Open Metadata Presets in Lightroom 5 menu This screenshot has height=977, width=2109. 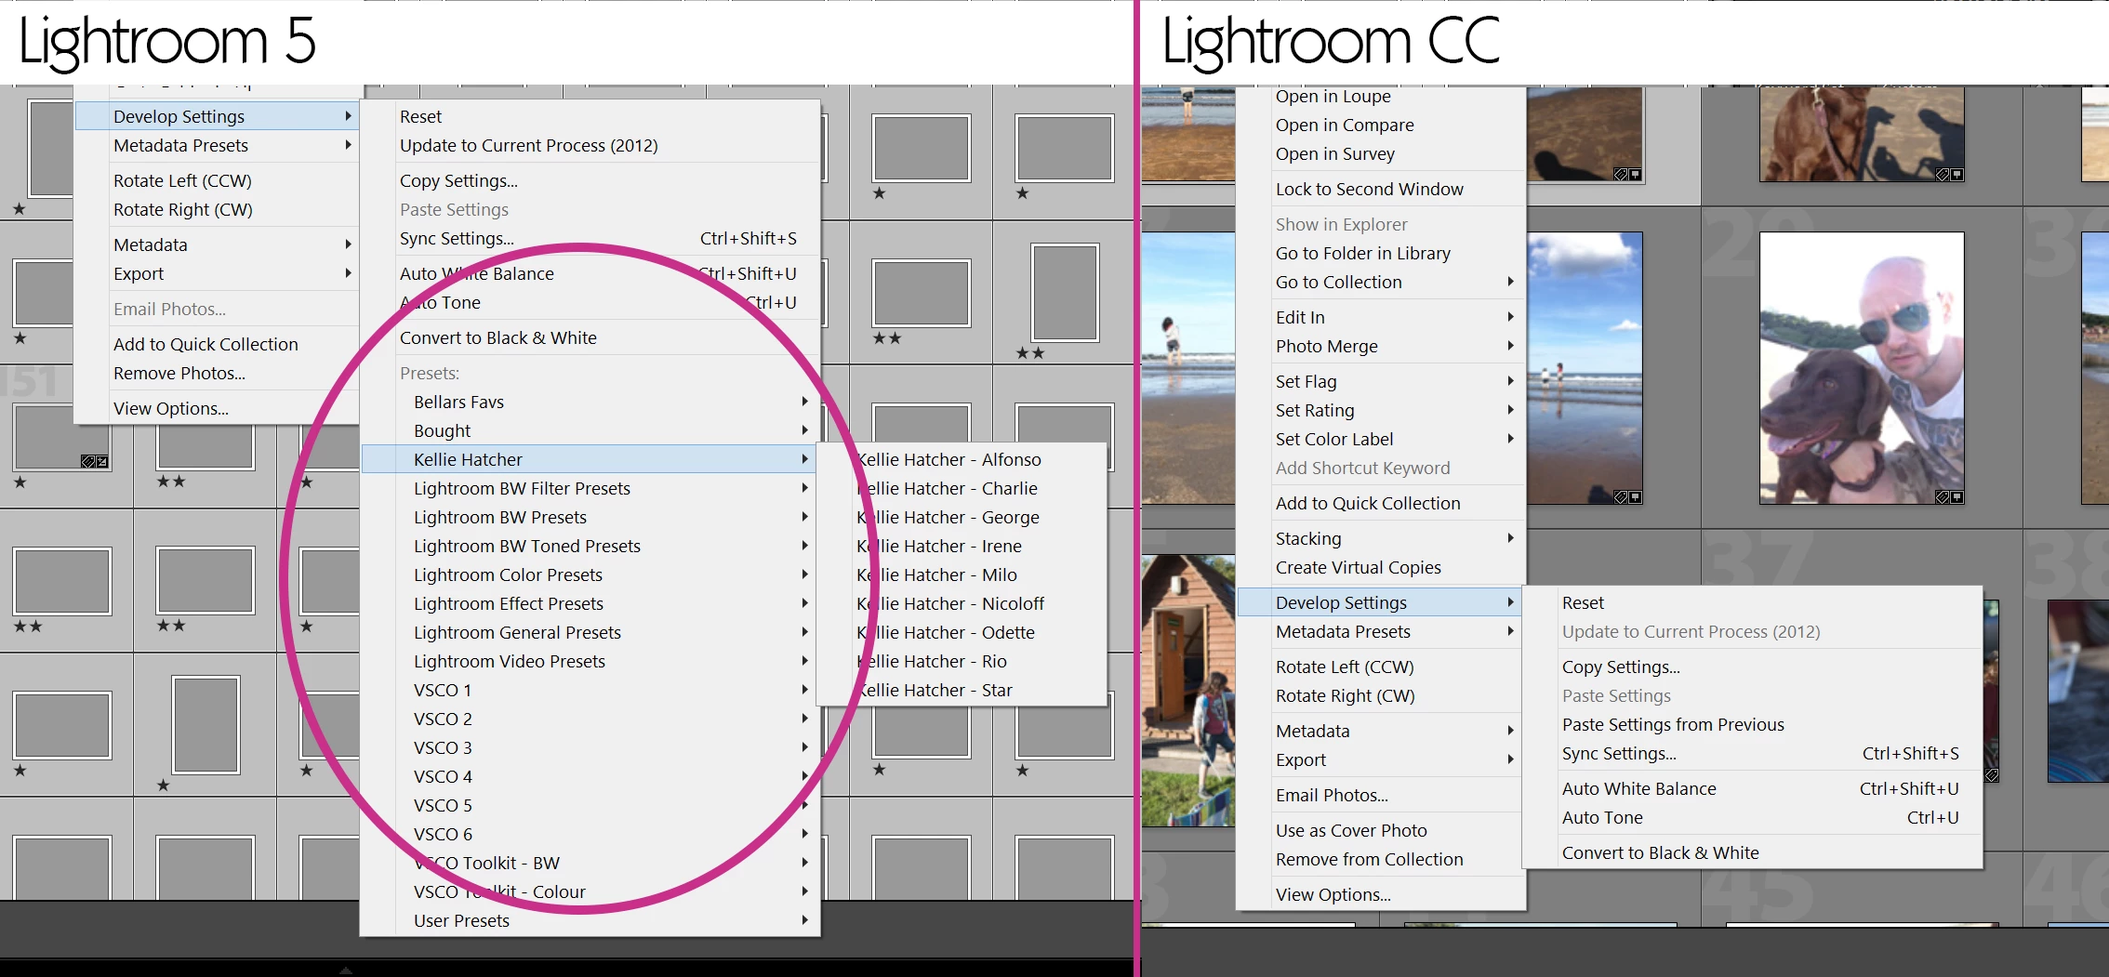coord(217,145)
